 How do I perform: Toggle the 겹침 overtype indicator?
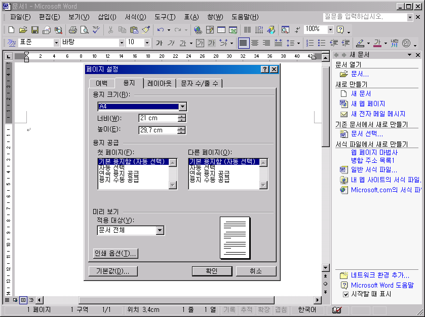click(281, 310)
